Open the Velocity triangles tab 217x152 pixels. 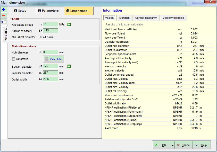173,18
